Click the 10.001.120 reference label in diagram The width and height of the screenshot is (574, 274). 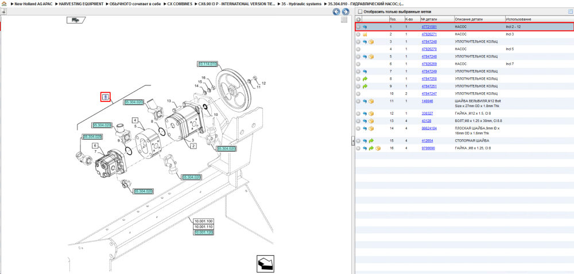click(204, 232)
